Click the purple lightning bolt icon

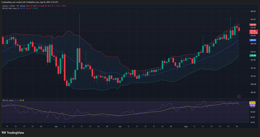click(239, 96)
